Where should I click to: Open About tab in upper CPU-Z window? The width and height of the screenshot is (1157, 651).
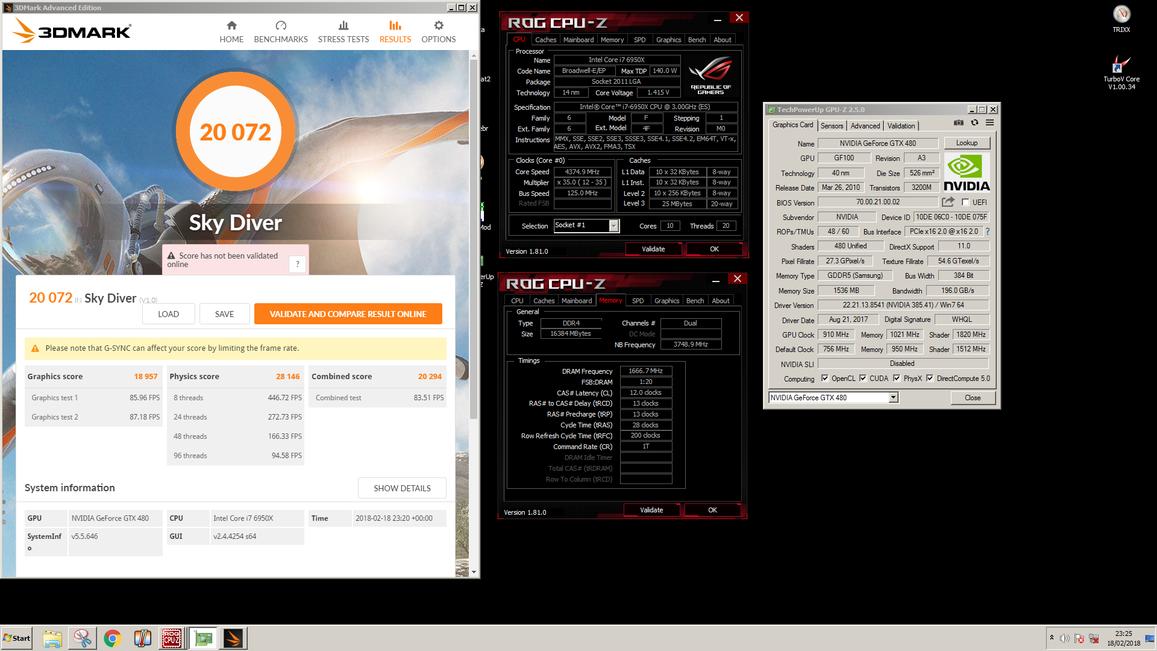(x=723, y=40)
